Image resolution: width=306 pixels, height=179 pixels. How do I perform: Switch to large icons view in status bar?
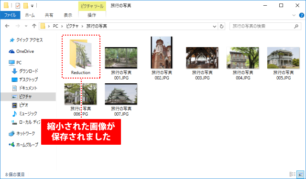point(300,174)
